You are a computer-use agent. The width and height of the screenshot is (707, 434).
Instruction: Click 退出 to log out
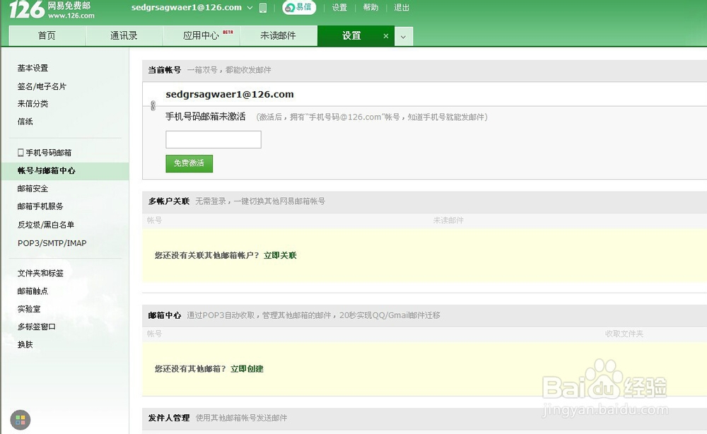coord(401,8)
